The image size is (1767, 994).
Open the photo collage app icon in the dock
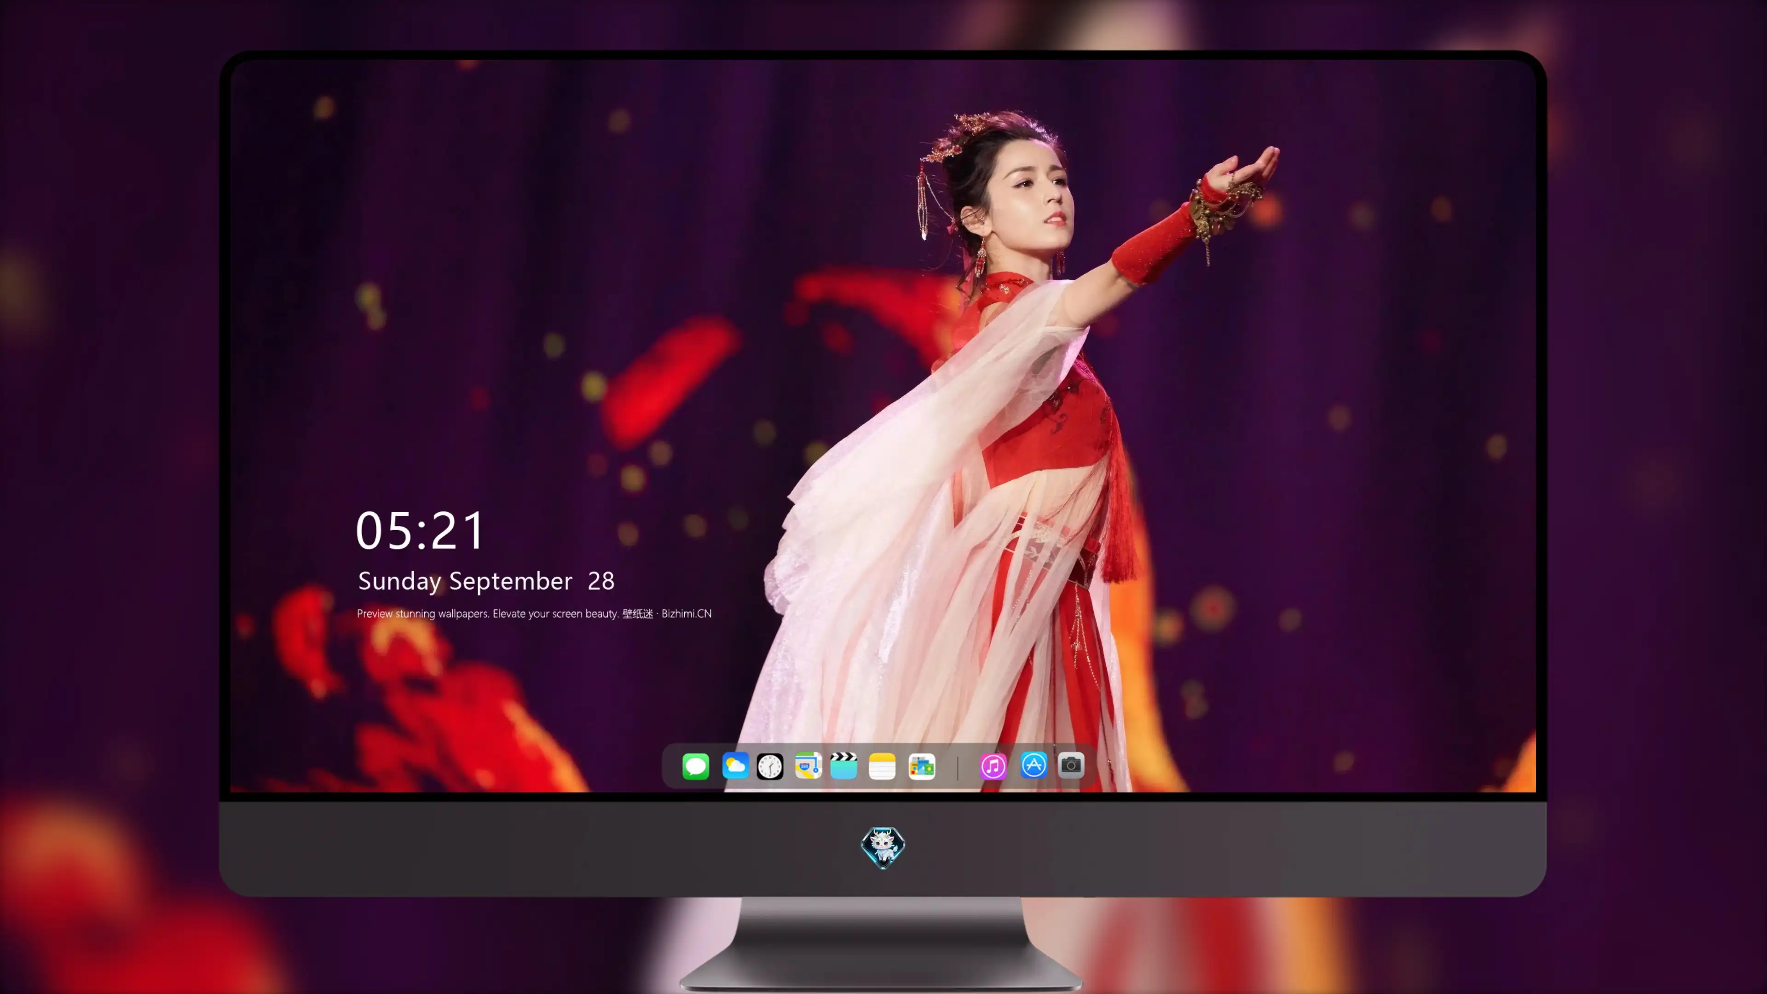(x=921, y=766)
